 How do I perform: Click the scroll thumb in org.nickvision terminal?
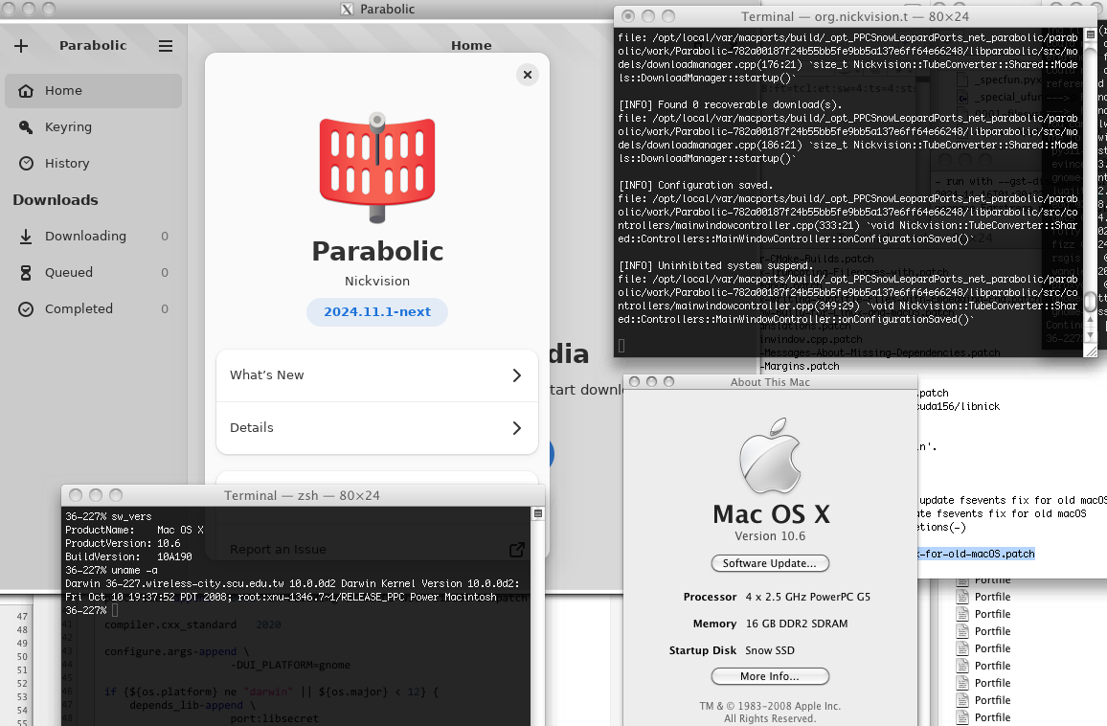1091,303
